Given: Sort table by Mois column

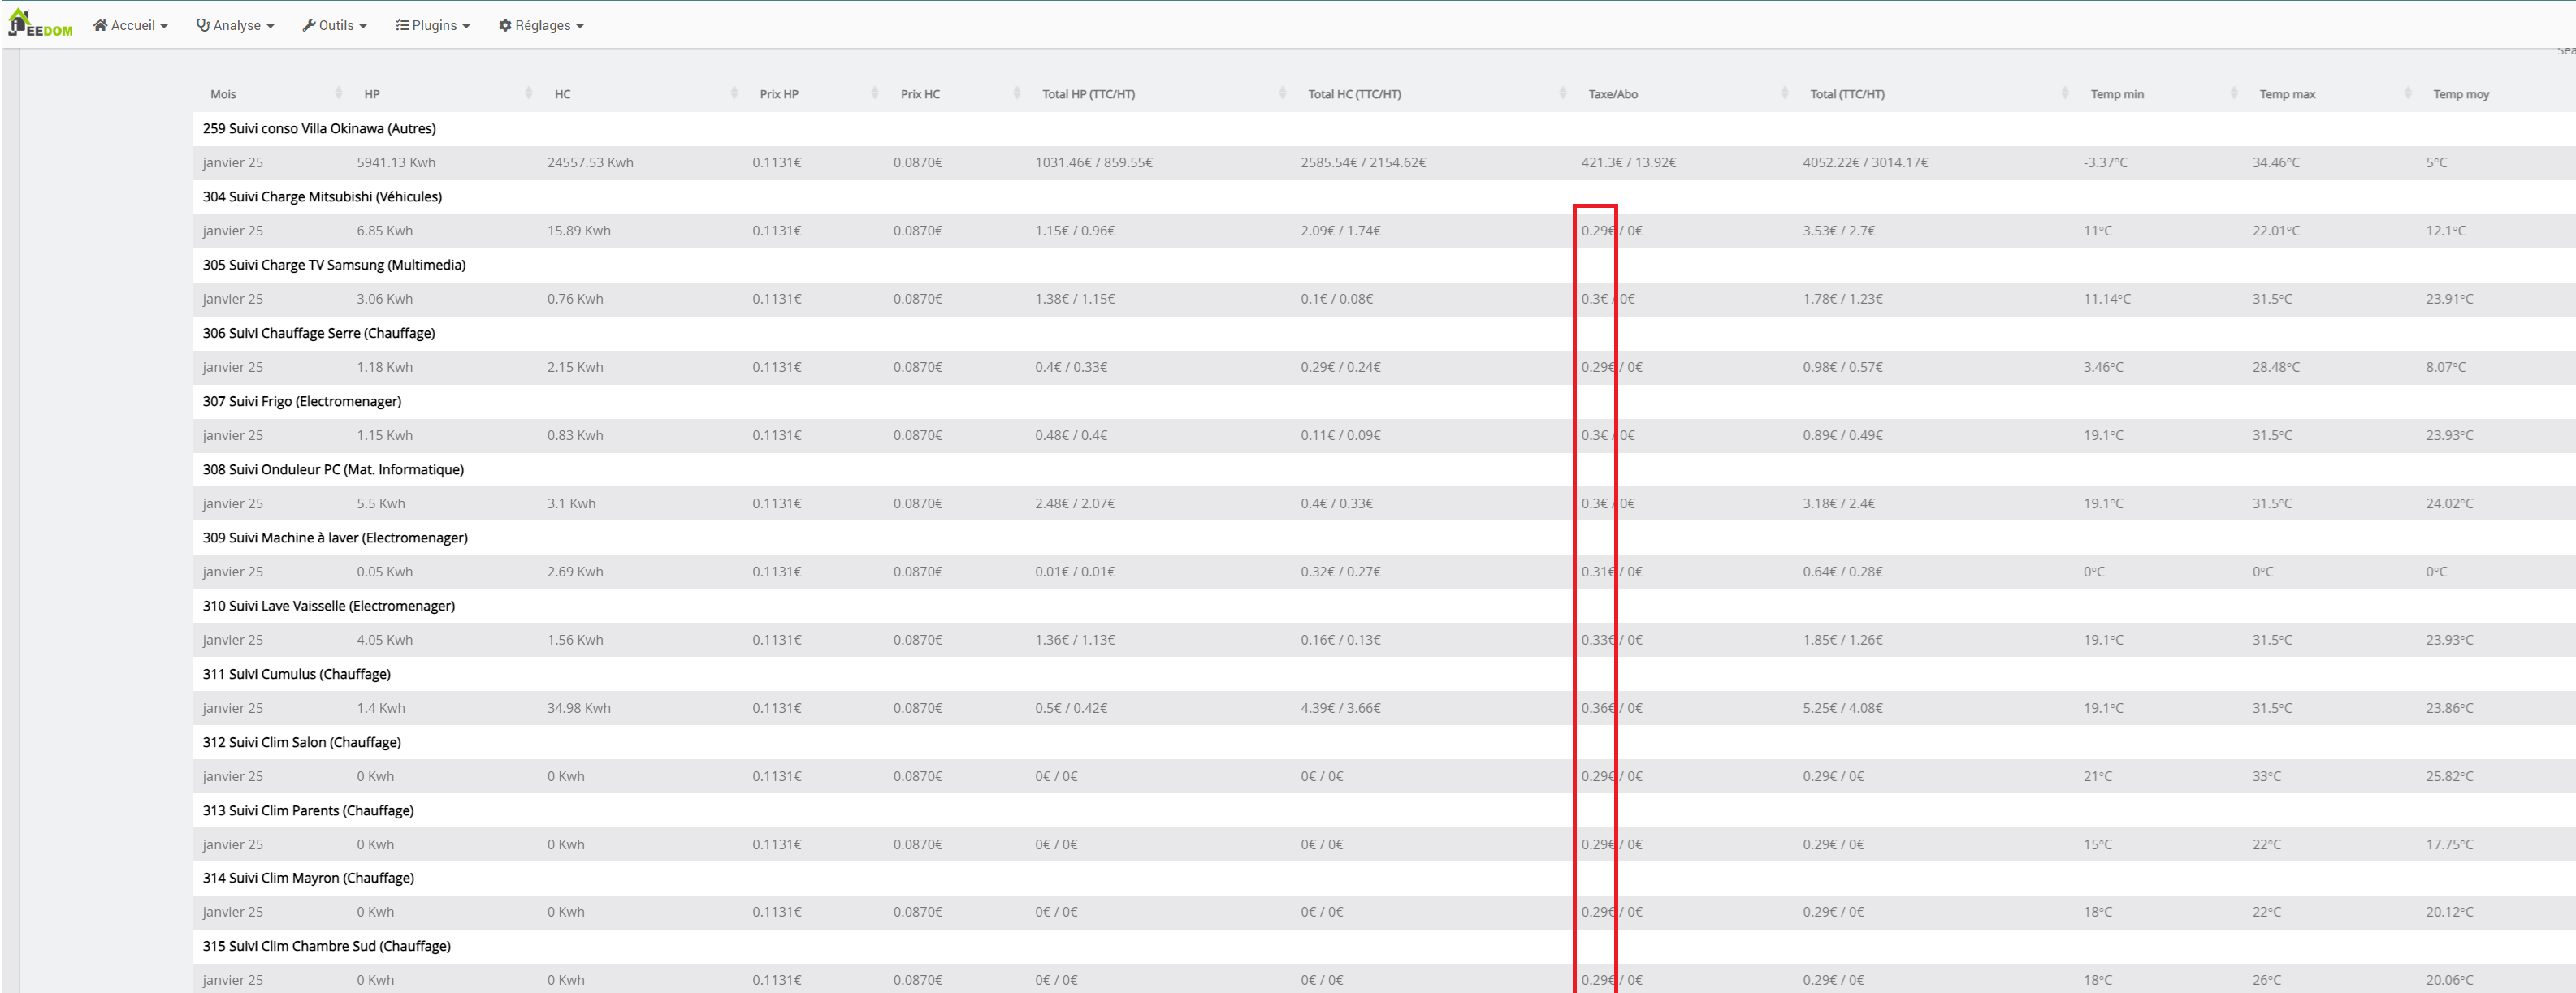Looking at the screenshot, I should (224, 94).
